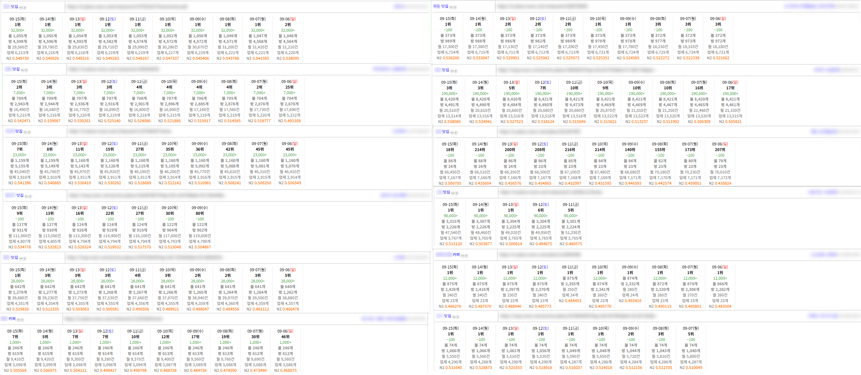Select the m icon in the 23,000+ panel
Screen dimensions: 861x375
tap(26, 132)
